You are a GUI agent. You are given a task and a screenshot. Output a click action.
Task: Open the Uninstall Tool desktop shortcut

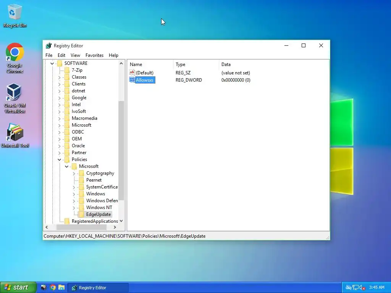[x=15, y=135]
